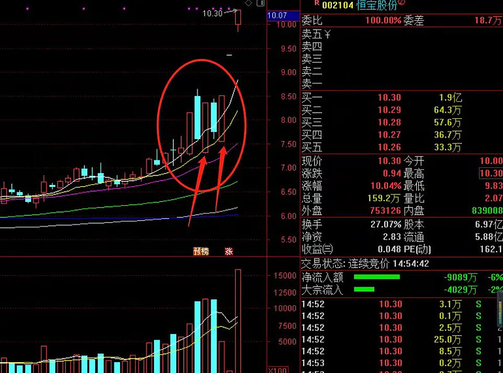503x373 pixels.
Task: Click the PE(动) label
Action: pos(417,249)
